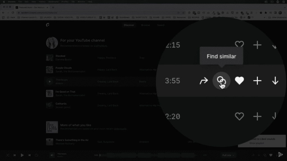Select the Purple Clouds album thumbnail
Screen dimensions: 287x161
(50, 70)
